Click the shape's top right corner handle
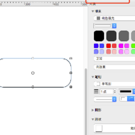Screen dimensions: 135x135 [71, 58]
